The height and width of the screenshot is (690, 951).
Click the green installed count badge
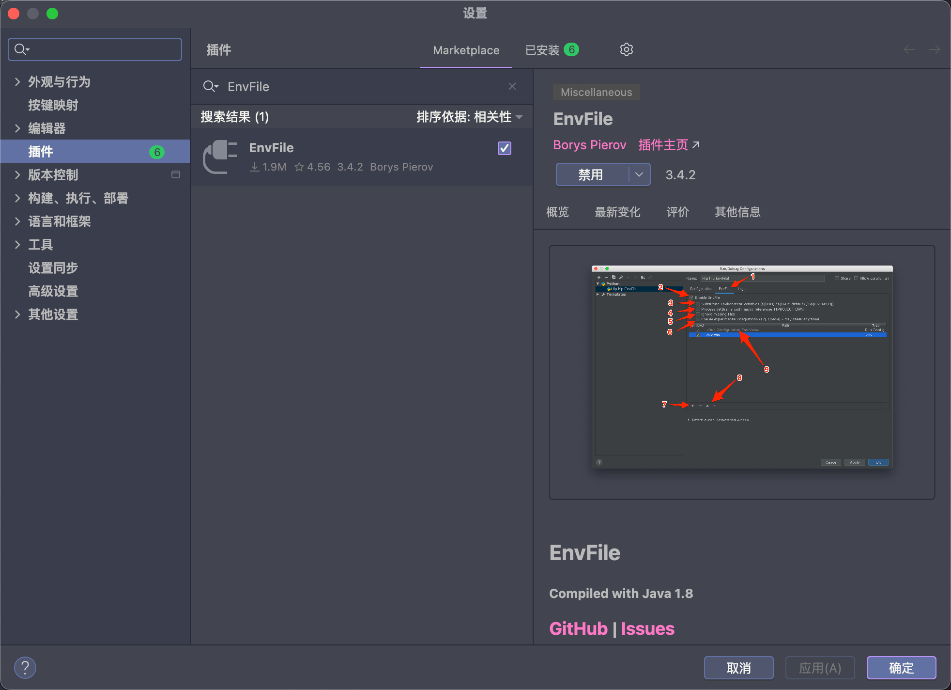tap(571, 49)
